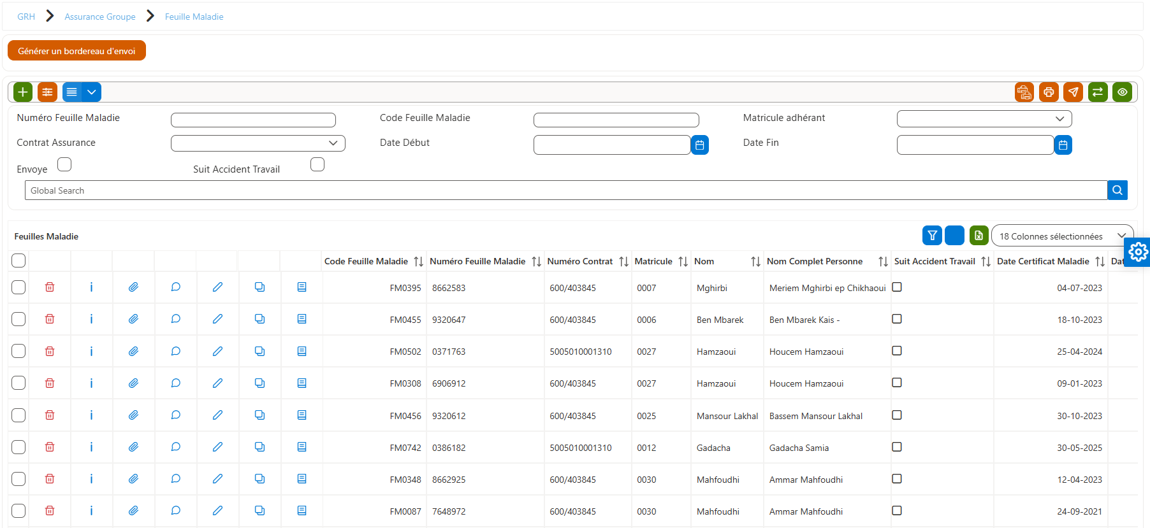The image size is (1150, 528).
Task: Open attachments paperclip for row FM0455
Action: 133,319
